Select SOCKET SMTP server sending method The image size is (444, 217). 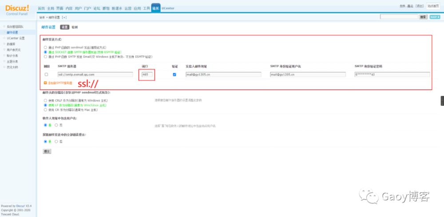45,52
